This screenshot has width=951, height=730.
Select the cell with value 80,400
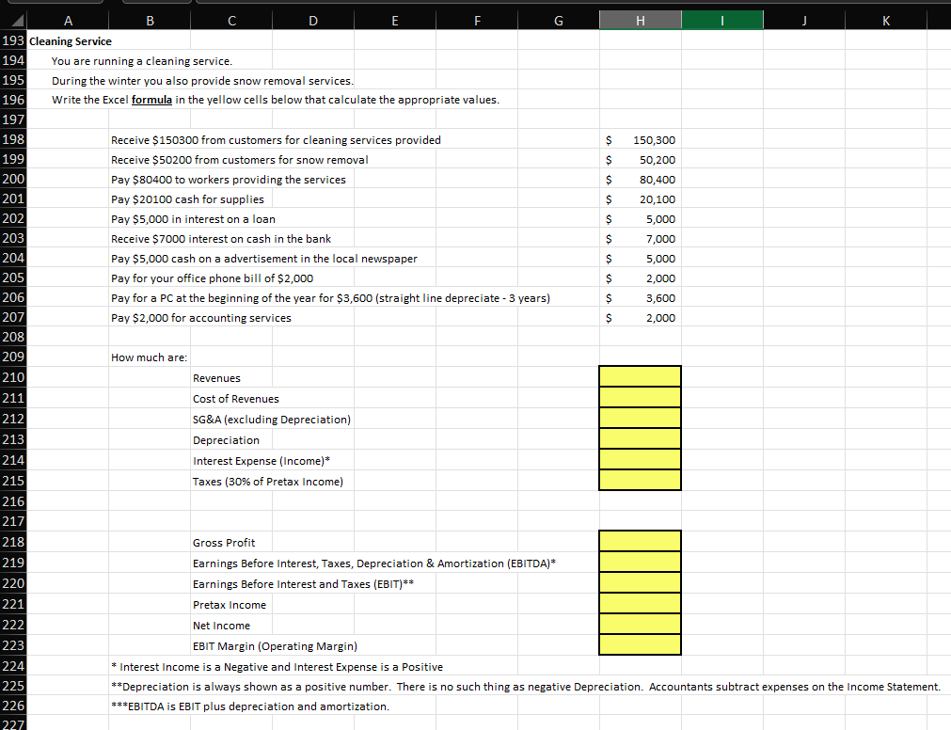pyautogui.click(x=640, y=180)
